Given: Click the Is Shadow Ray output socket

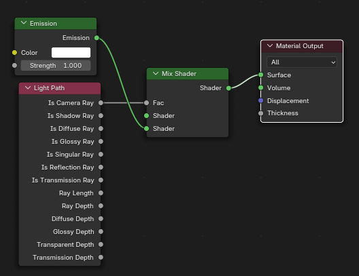Looking at the screenshot, I should click(x=101, y=116).
